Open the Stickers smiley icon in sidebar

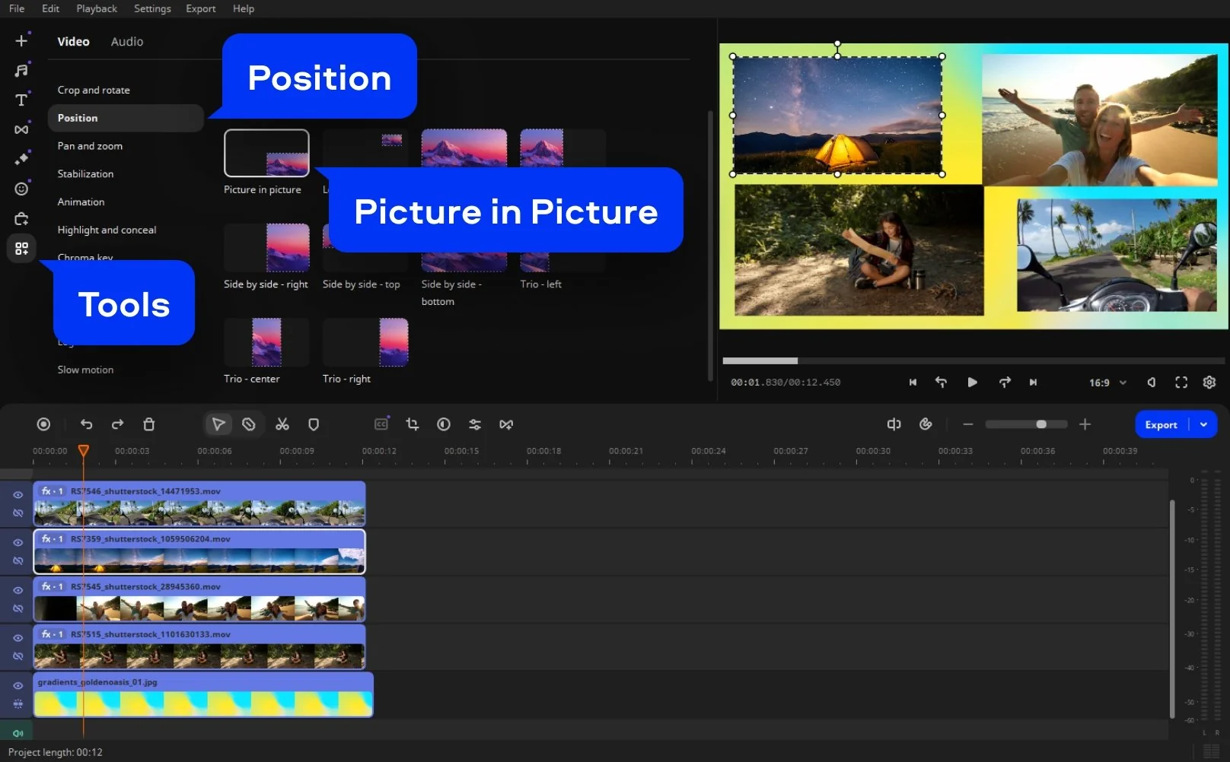21,189
